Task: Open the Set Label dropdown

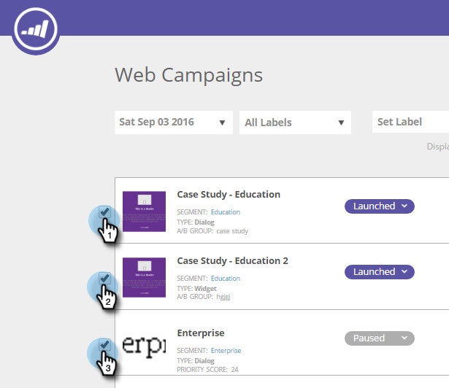Action: 410,123
